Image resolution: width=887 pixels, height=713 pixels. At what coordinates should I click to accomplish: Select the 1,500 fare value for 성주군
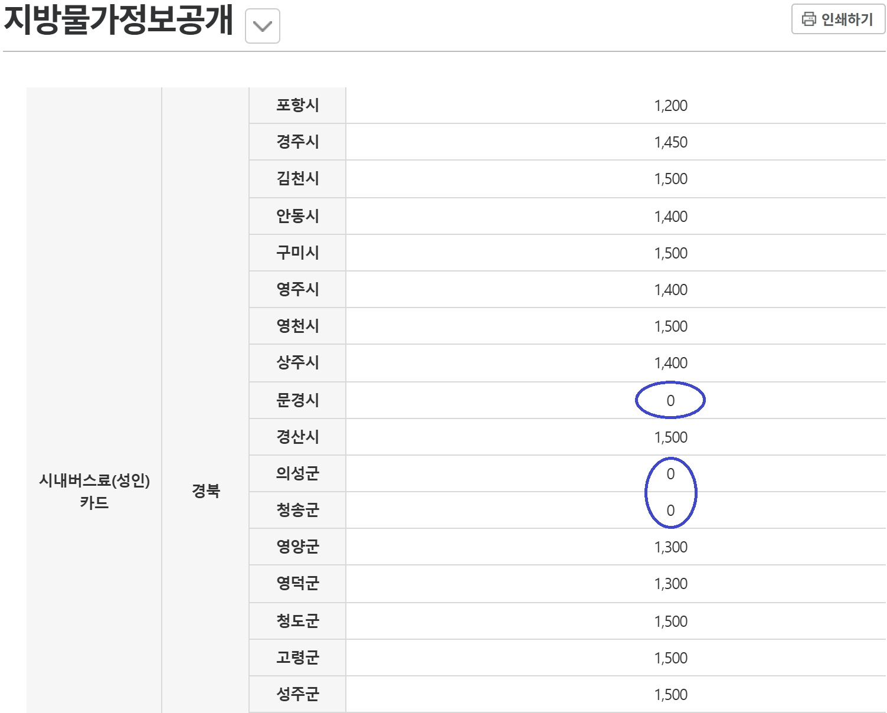(x=671, y=695)
